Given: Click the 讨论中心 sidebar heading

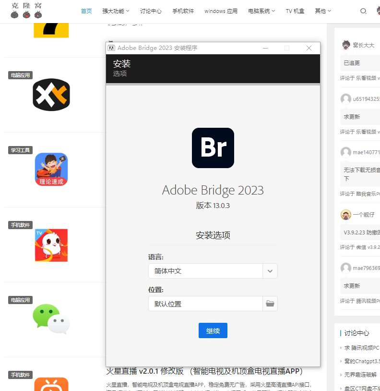Looking at the screenshot, I should (x=356, y=333).
